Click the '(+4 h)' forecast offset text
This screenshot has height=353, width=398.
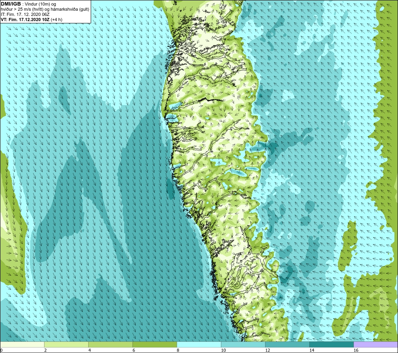click(x=57, y=20)
